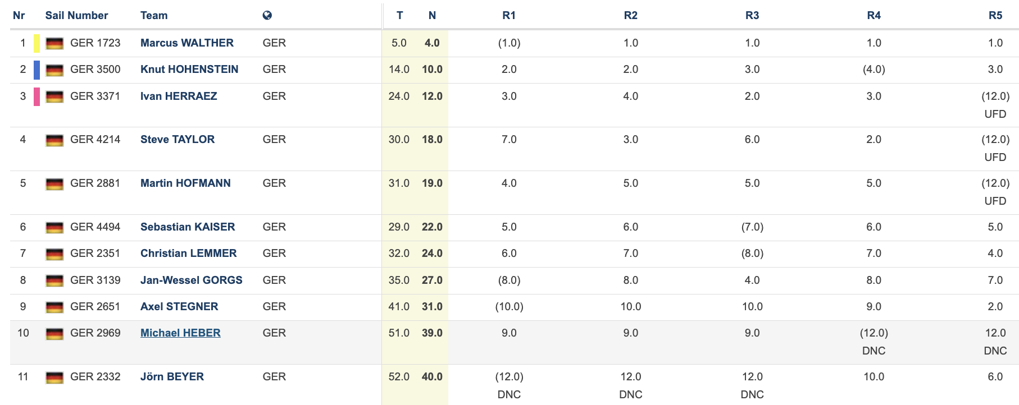Click the blue marker for rank 2

(x=37, y=70)
